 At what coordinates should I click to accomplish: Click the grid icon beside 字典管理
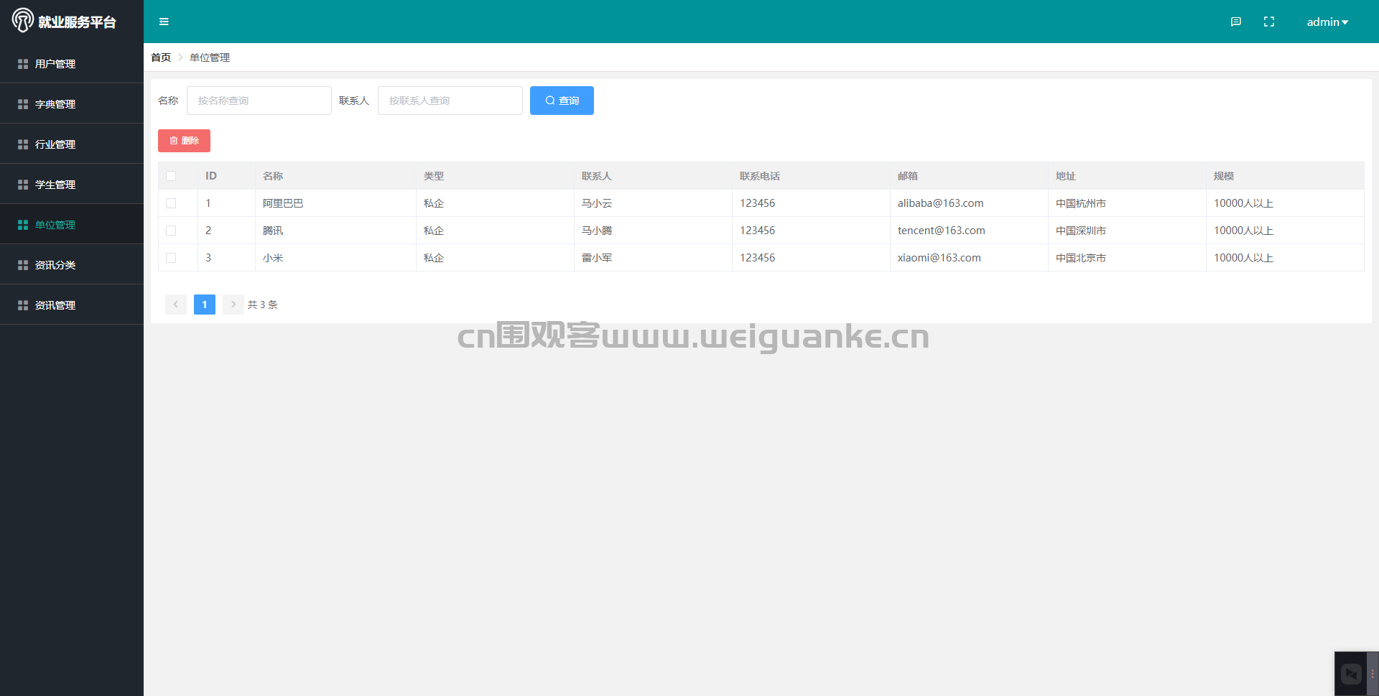(x=23, y=104)
